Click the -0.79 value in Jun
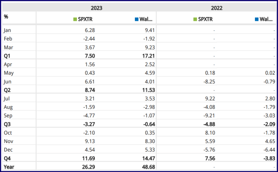278x172 pixels. 269,81
